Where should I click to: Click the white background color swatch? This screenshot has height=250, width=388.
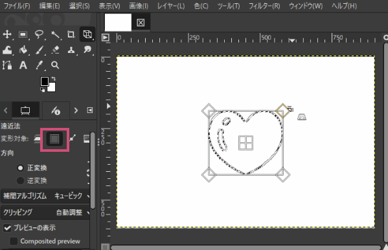pyautogui.click(x=52, y=88)
